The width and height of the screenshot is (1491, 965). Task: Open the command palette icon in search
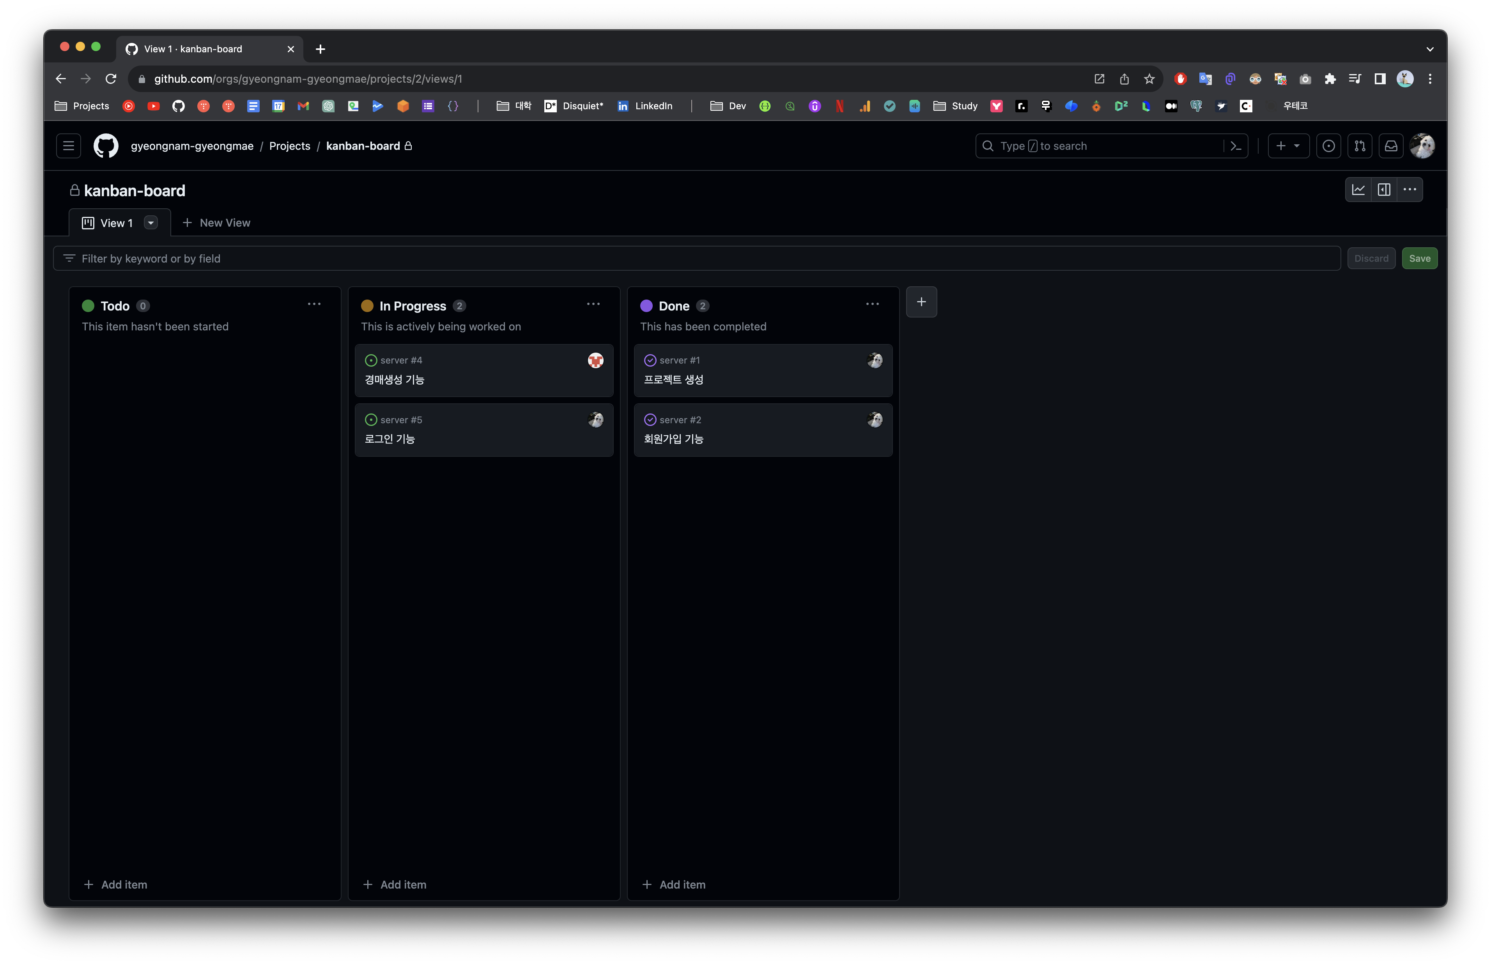coord(1236,146)
